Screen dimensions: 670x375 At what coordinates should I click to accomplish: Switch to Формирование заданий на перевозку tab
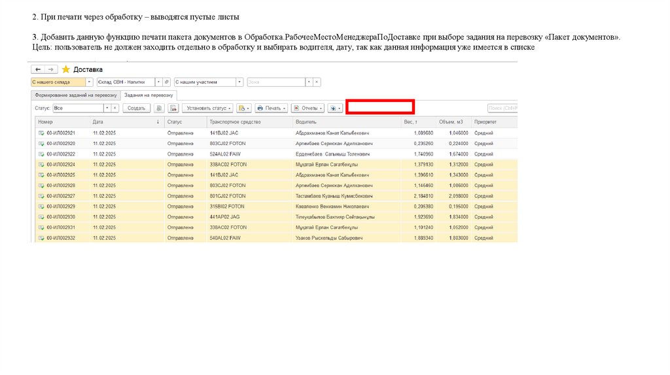[76, 95]
